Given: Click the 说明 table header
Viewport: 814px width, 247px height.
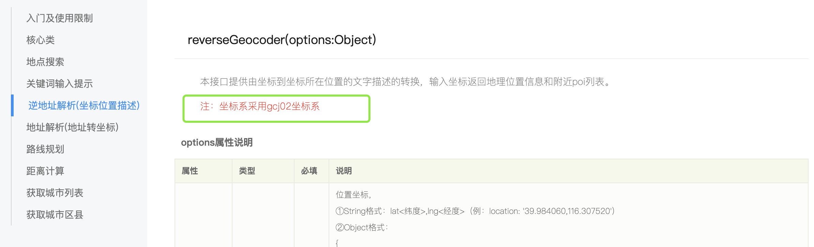Looking at the screenshot, I should pyautogui.click(x=343, y=171).
